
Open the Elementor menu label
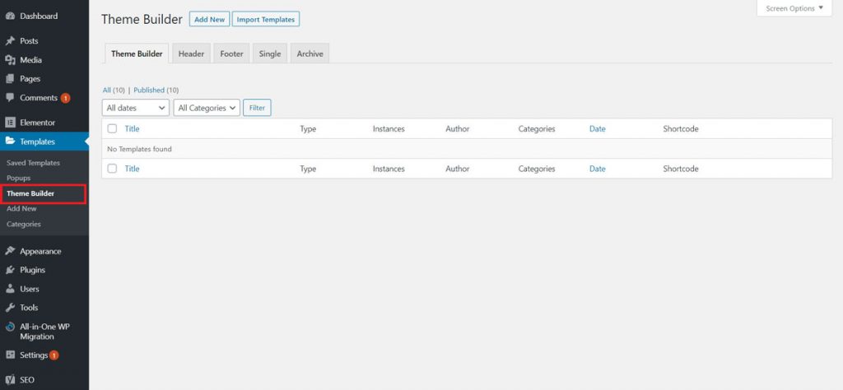coord(38,123)
